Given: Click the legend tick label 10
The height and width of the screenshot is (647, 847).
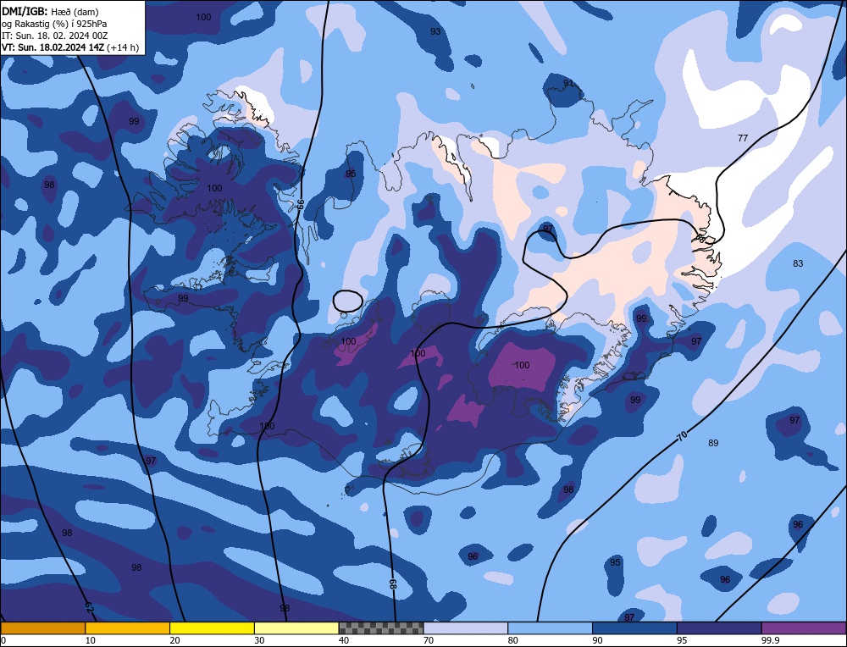Looking at the screenshot, I should [91, 640].
